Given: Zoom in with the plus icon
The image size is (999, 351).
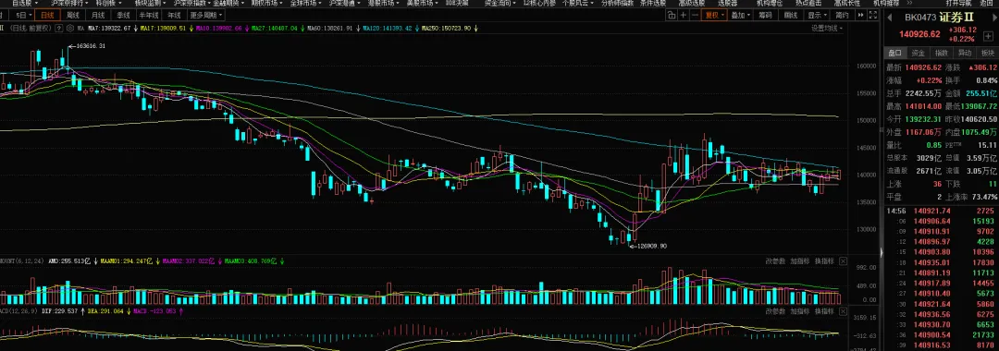Looking at the screenshot, I should pyautogui.click(x=683, y=15).
